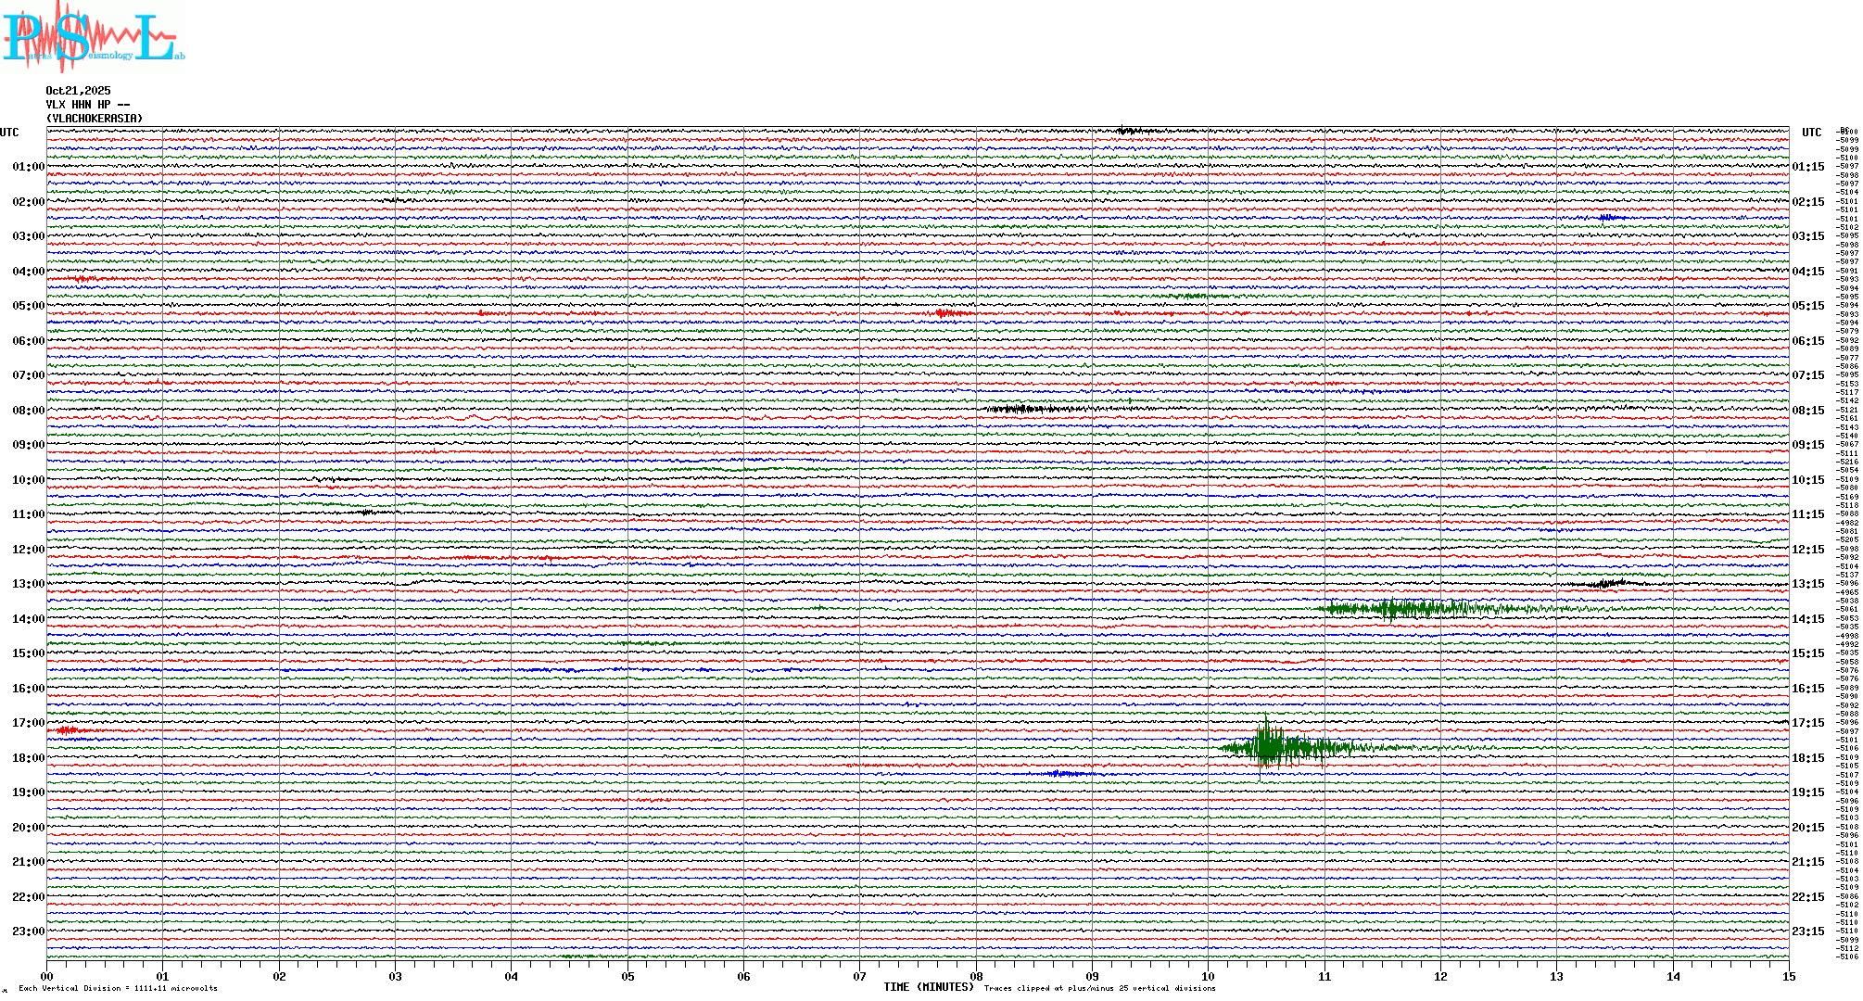
Task: Click the 08:15 label on right axis
Action: [x=1807, y=411]
